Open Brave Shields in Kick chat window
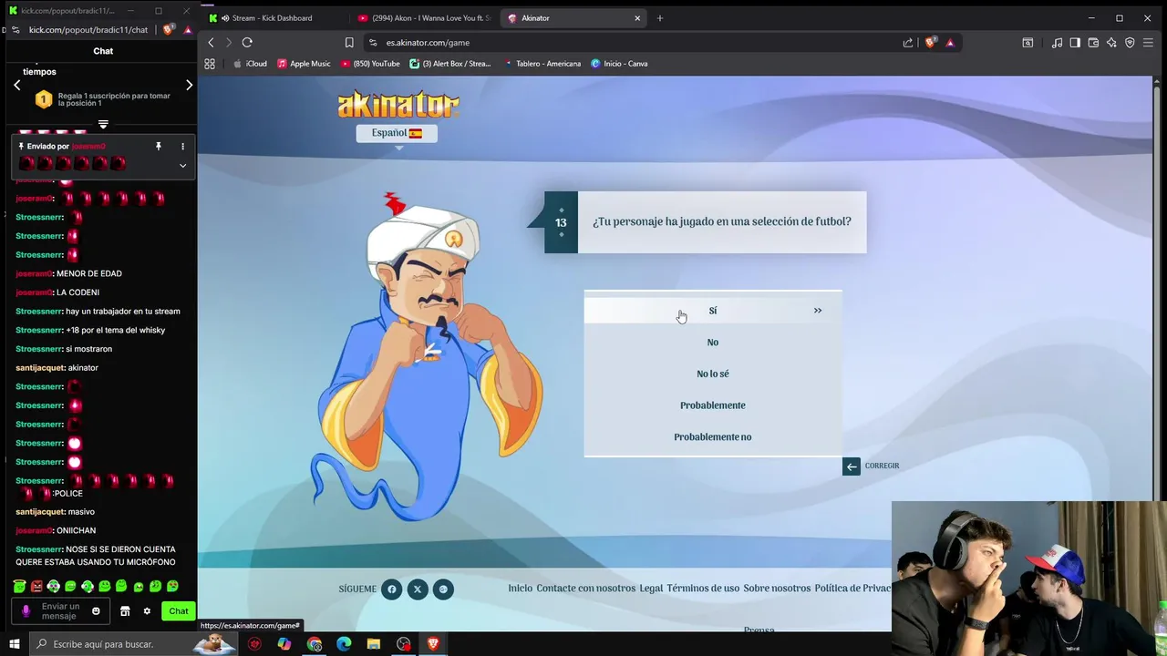The image size is (1167, 656). pyautogui.click(x=168, y=29)
